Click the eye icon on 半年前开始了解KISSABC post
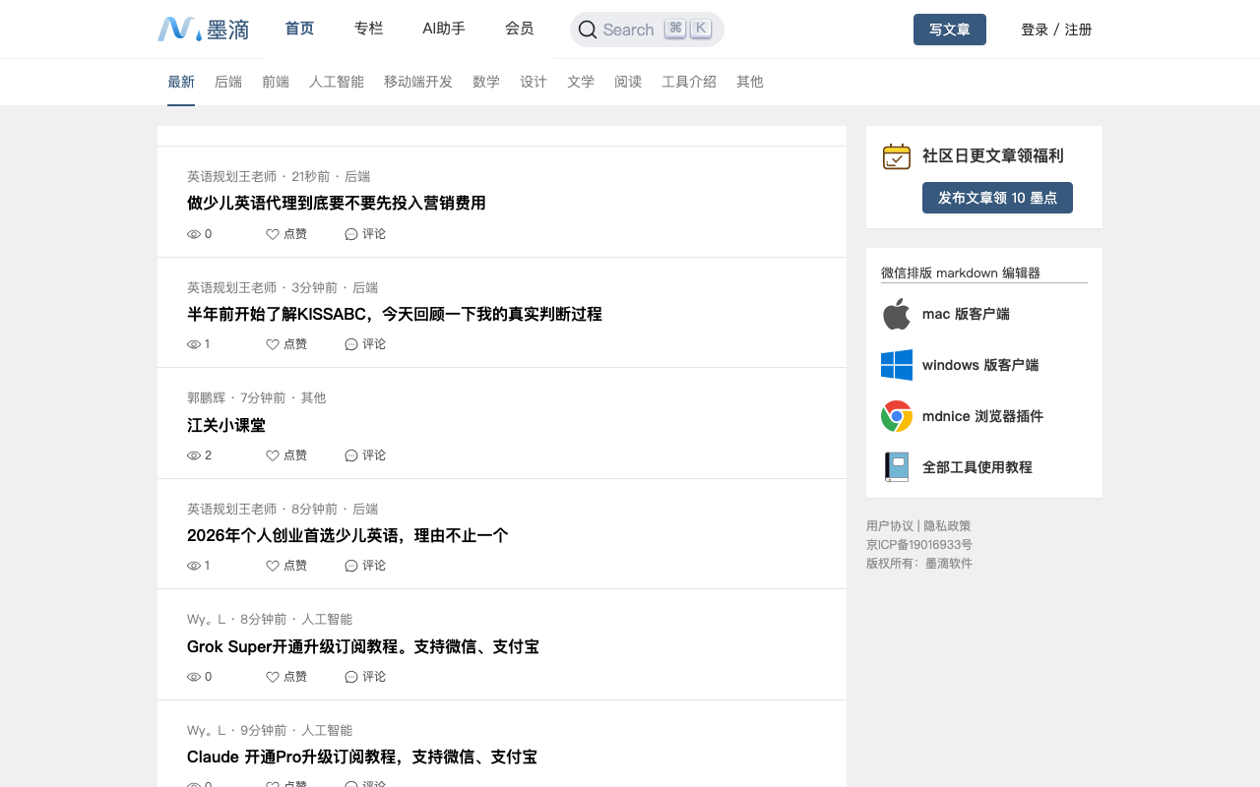The width and height of the screenshot is (1260, 787). point(194,344)
